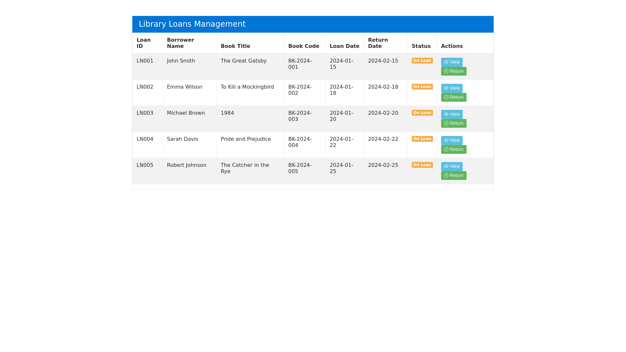Click the Book Title column header
The width and height of the screenshot is (626, 352).
click(235, 46)
